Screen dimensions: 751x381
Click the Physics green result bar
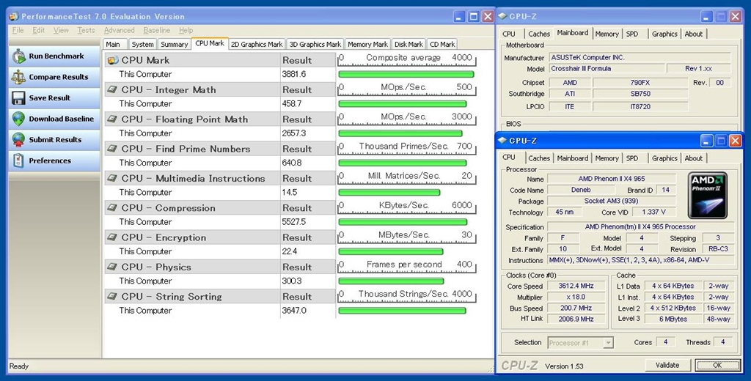[391, 281]
